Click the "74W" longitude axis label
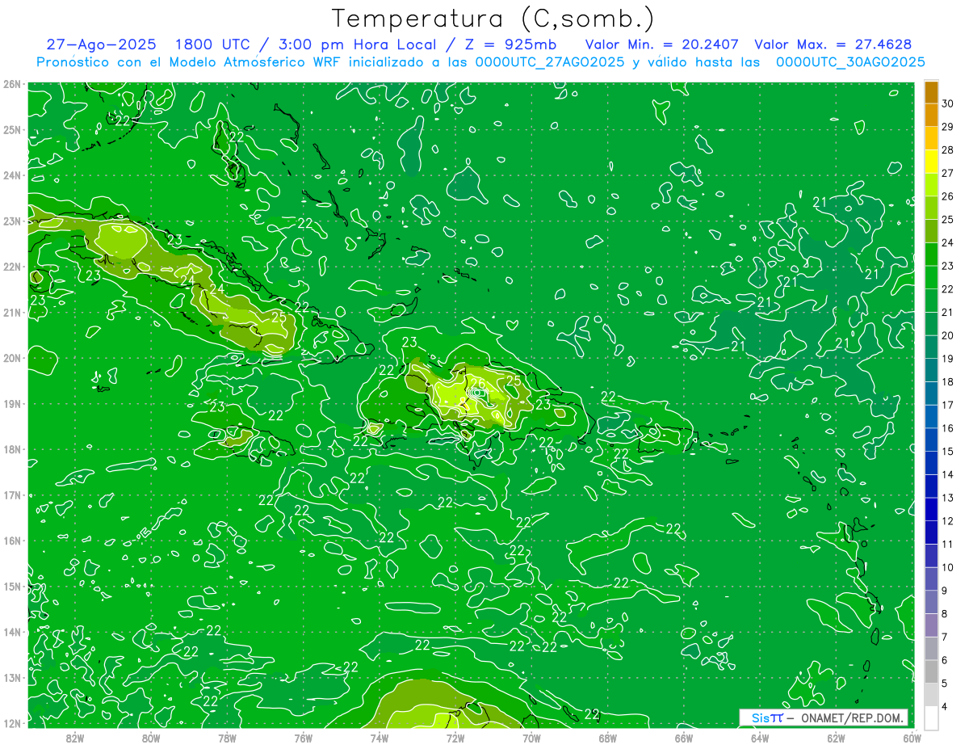 pyautogui.click(x=380, y=738)
